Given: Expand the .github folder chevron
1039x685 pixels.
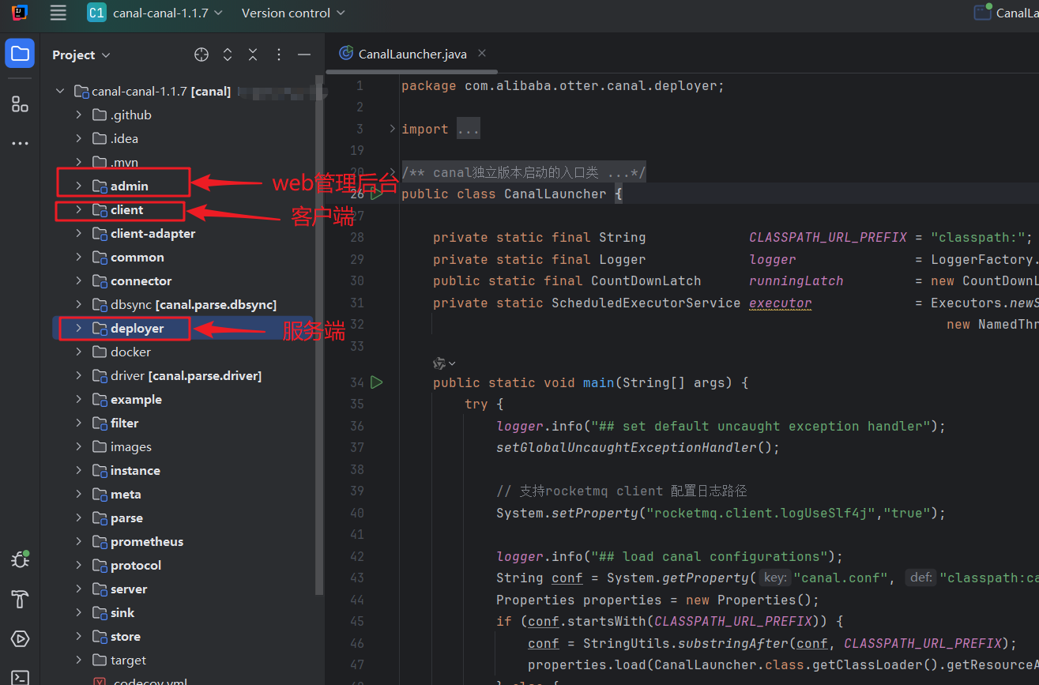Looking at the screenshot, I should (78, 115).
